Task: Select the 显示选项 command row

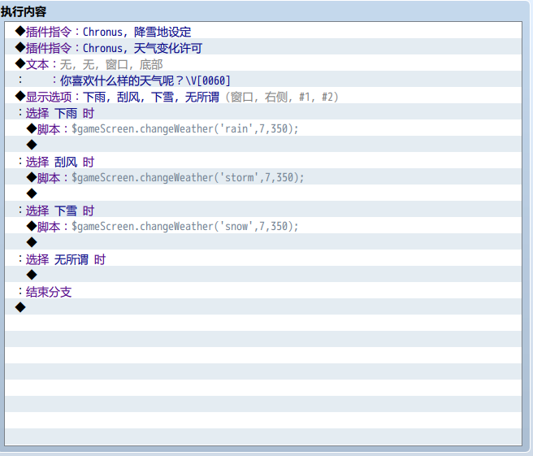Action: [x=263, y=97]
